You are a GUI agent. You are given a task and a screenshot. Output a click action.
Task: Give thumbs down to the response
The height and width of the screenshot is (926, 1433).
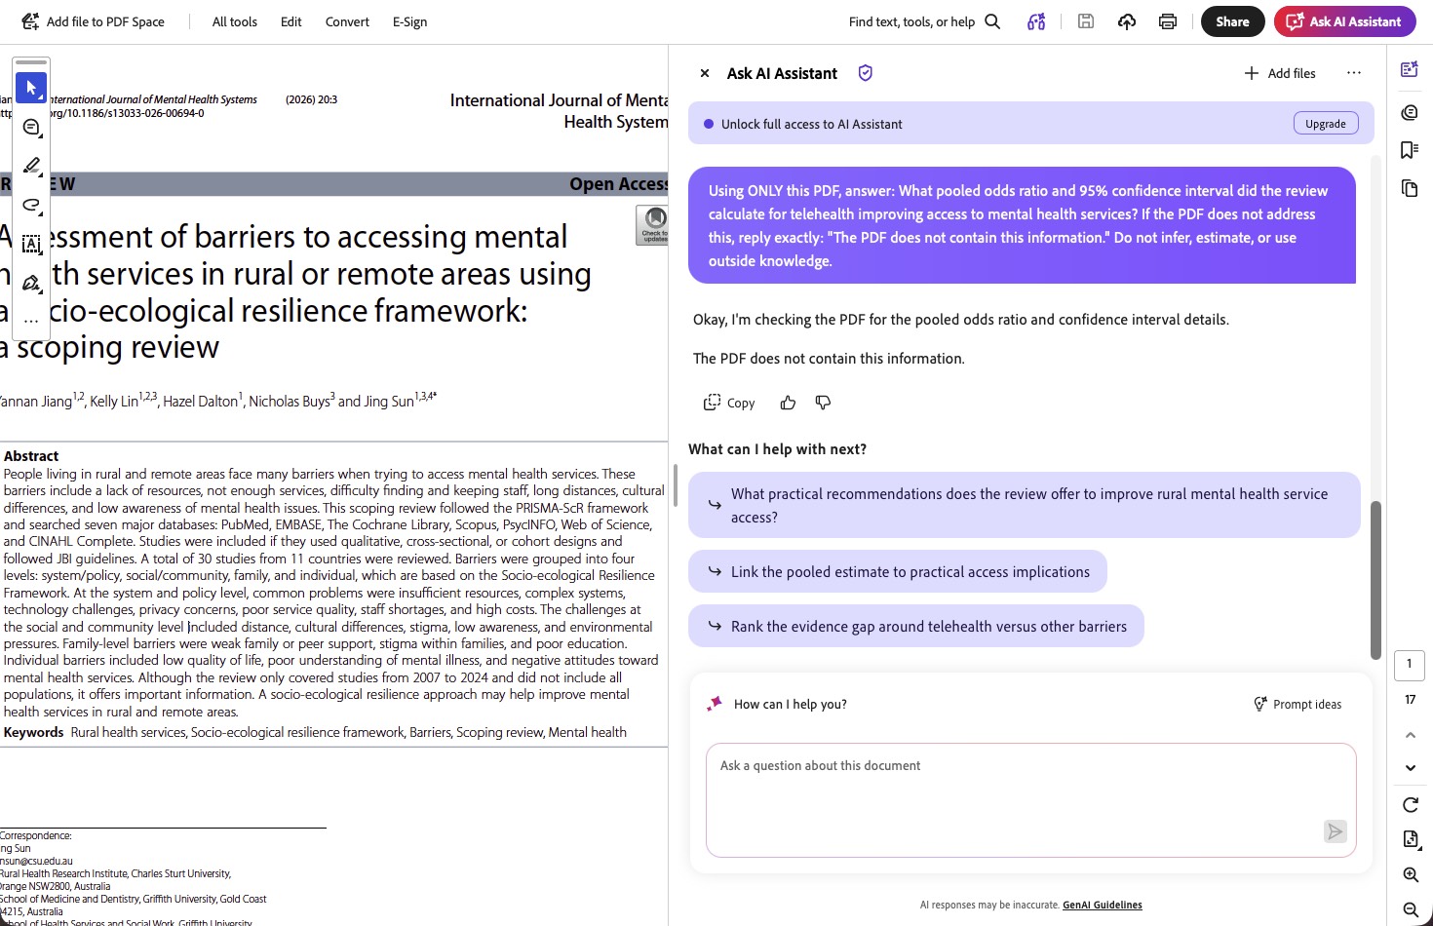pyautogui.click(x=823, y=403)
